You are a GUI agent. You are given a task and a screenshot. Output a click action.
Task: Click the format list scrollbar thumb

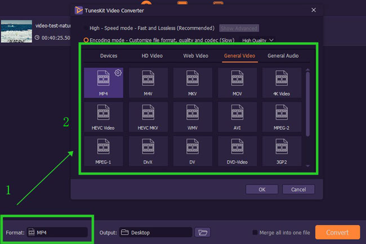pyautogui.click(x=307, y=104)
